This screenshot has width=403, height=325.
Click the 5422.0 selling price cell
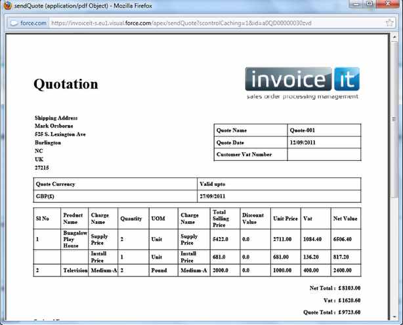pyautogui.click(x=225, y=239)
